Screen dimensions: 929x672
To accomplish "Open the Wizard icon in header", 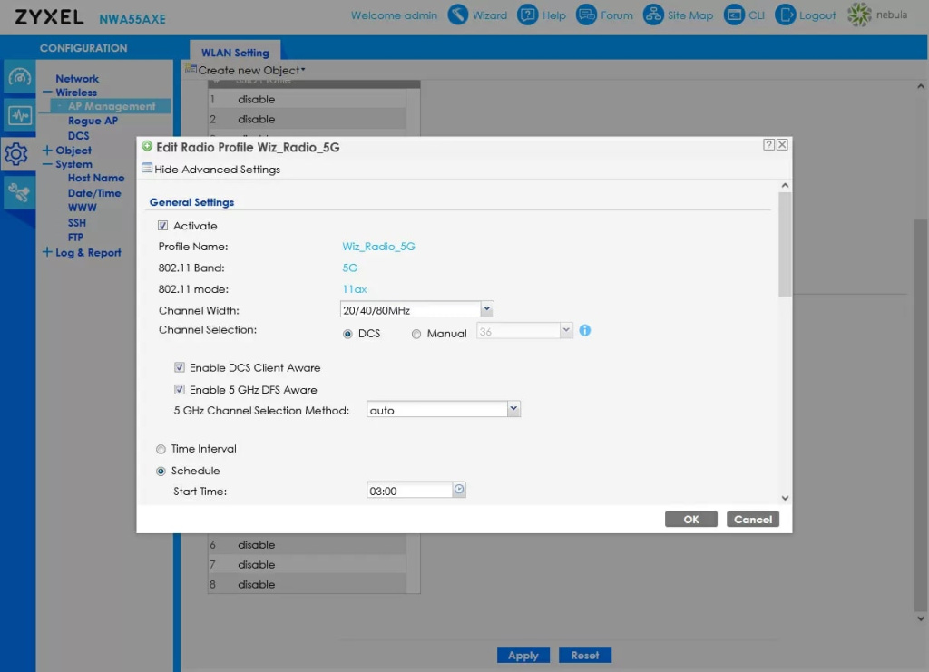I will 458,15.
